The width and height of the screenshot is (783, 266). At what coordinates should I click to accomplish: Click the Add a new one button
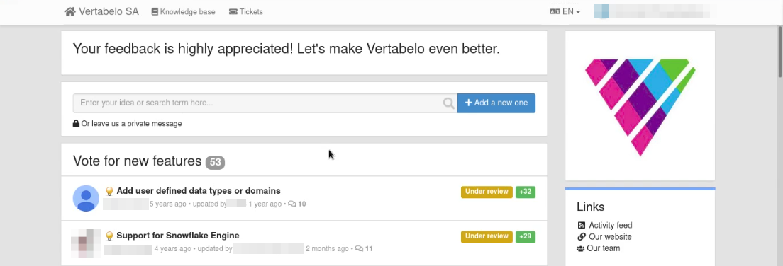496,103
